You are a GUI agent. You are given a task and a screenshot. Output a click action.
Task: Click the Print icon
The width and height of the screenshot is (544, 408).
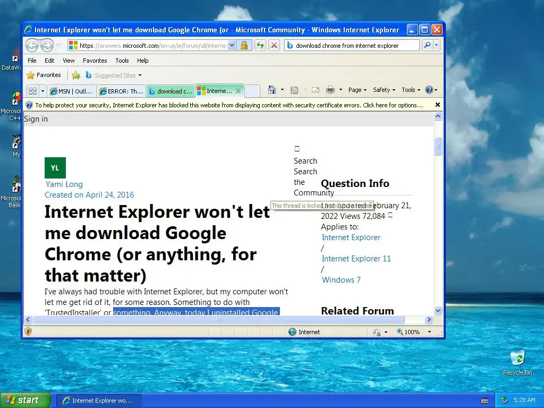click(330, 90)
